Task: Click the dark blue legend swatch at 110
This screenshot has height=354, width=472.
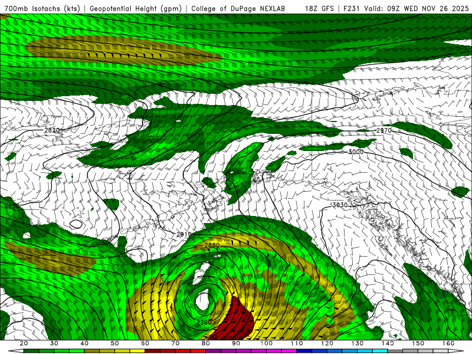Action: tap(304, 351)
